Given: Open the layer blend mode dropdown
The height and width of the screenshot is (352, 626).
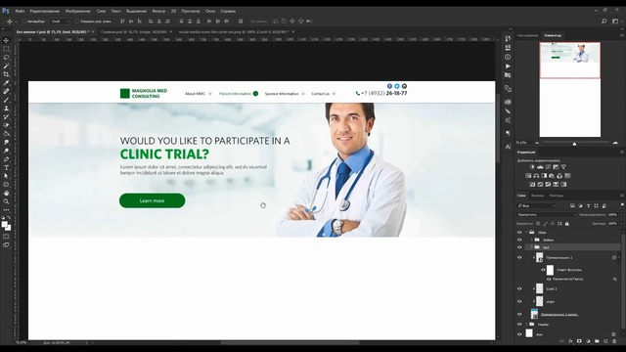Looking at the screenshot, I should tap(547, 215).
